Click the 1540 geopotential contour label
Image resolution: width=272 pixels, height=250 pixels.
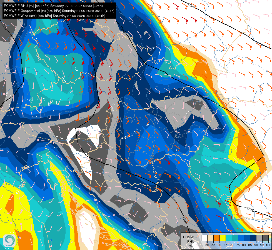coord(185,220)
